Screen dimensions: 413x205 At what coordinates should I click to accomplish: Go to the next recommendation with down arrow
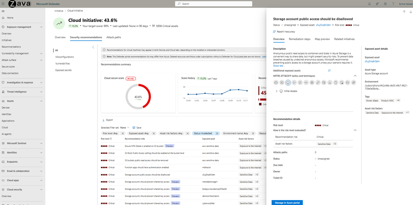point(411,12)
